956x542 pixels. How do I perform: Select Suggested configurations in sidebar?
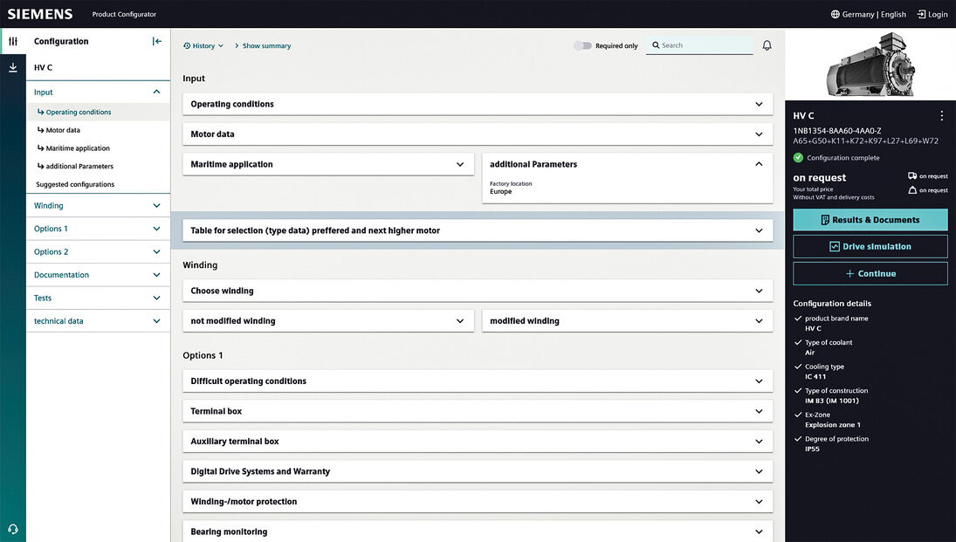click(x=75, y=184)
